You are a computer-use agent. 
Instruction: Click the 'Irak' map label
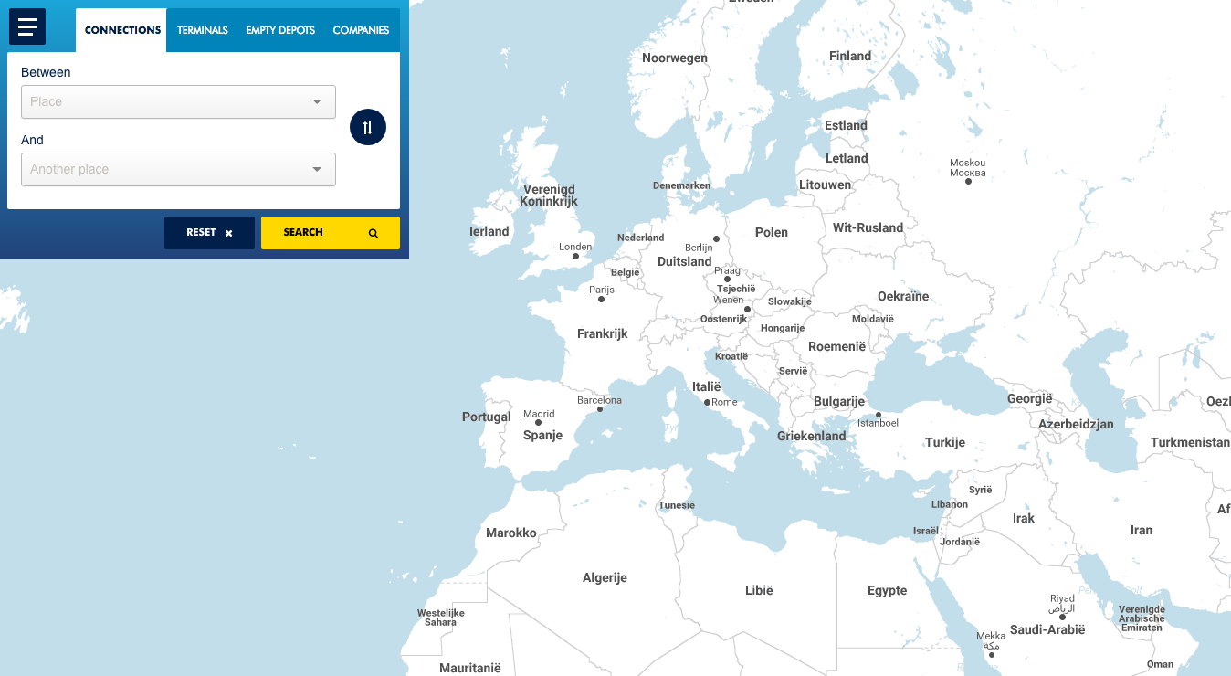coord(1024,518)
